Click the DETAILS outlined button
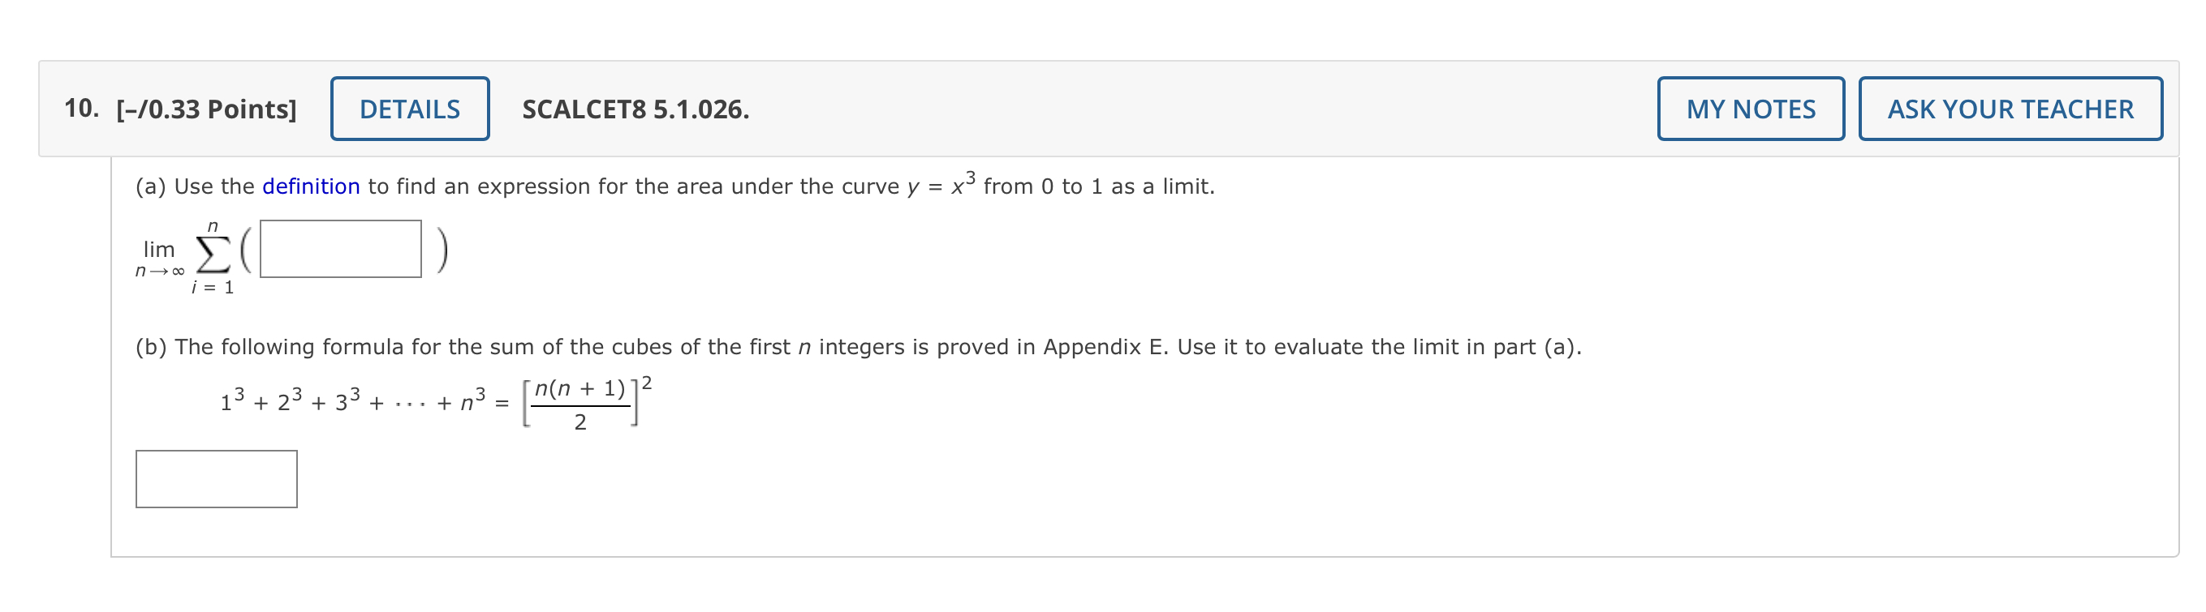This screenshot has height=612, width=2206. pos(408,109)
